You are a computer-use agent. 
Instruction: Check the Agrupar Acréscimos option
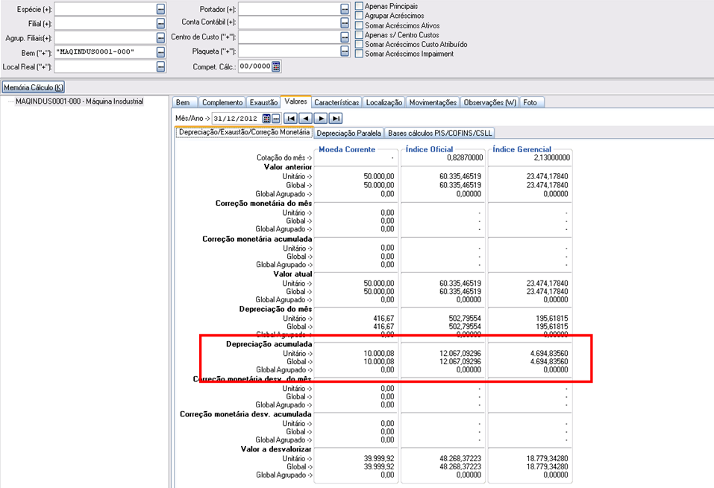click(x=360, y=16)
